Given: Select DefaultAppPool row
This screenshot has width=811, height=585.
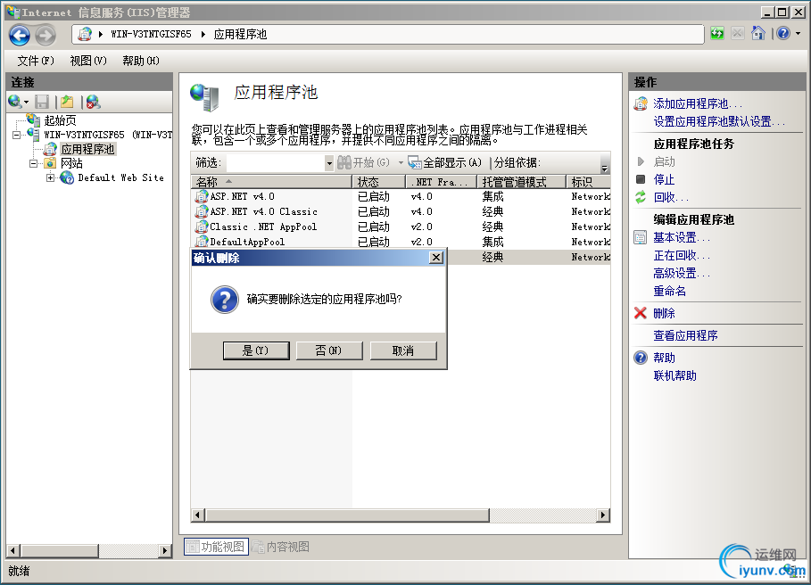Looking at the screenshot, I should pos(401,242).
